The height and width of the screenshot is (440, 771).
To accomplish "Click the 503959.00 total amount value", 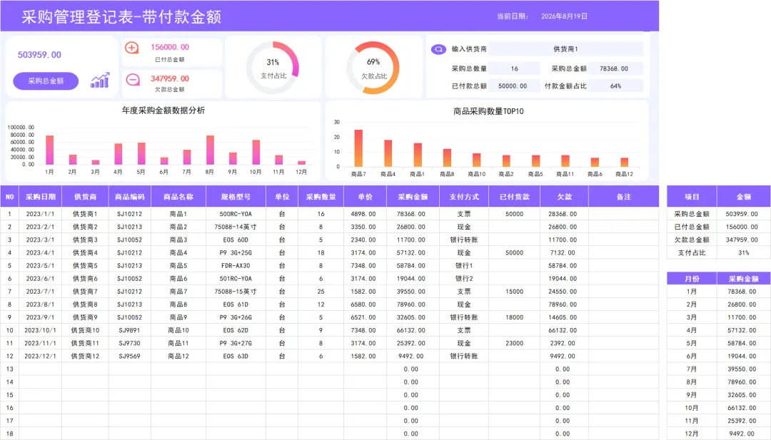I will 39,54.
